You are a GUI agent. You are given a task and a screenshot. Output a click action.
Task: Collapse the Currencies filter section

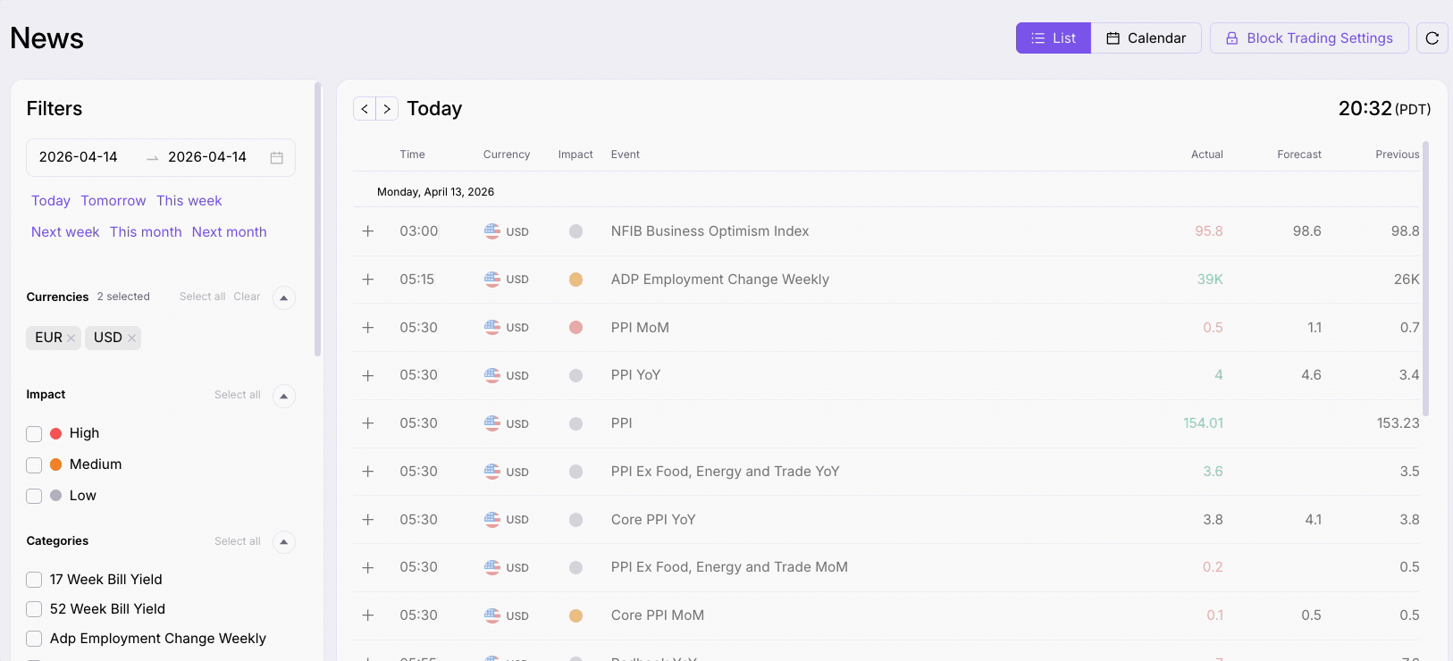pos(283,297)
